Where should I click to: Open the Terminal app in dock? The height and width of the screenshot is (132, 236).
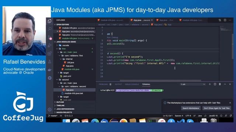[x=152, y=121]
